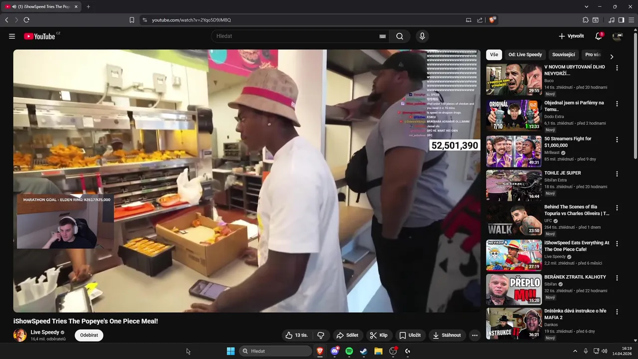Open Spotify from the taskbar
638x359 pixels.
click(x=349, y=351)
